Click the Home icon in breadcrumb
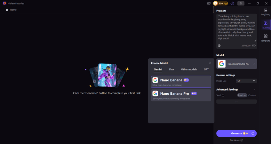The width and height of the screenshot is (271, 144). click(7, 10)
